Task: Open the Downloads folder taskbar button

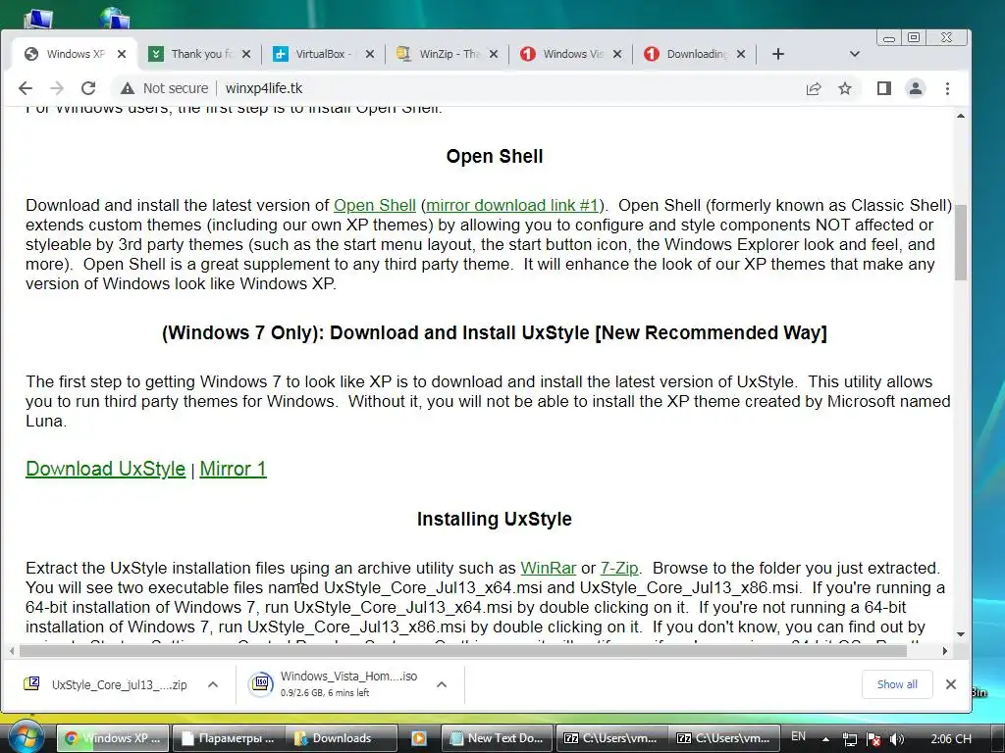Action: tap(341, 738)
